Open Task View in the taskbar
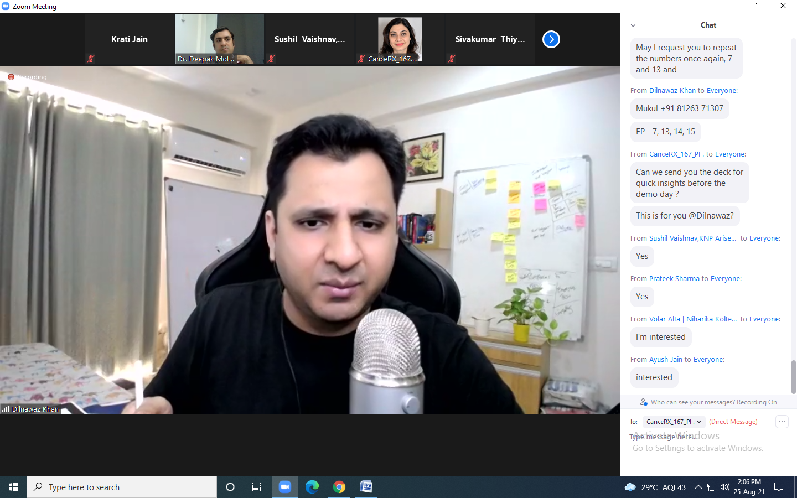 click(x=257, y=487)
